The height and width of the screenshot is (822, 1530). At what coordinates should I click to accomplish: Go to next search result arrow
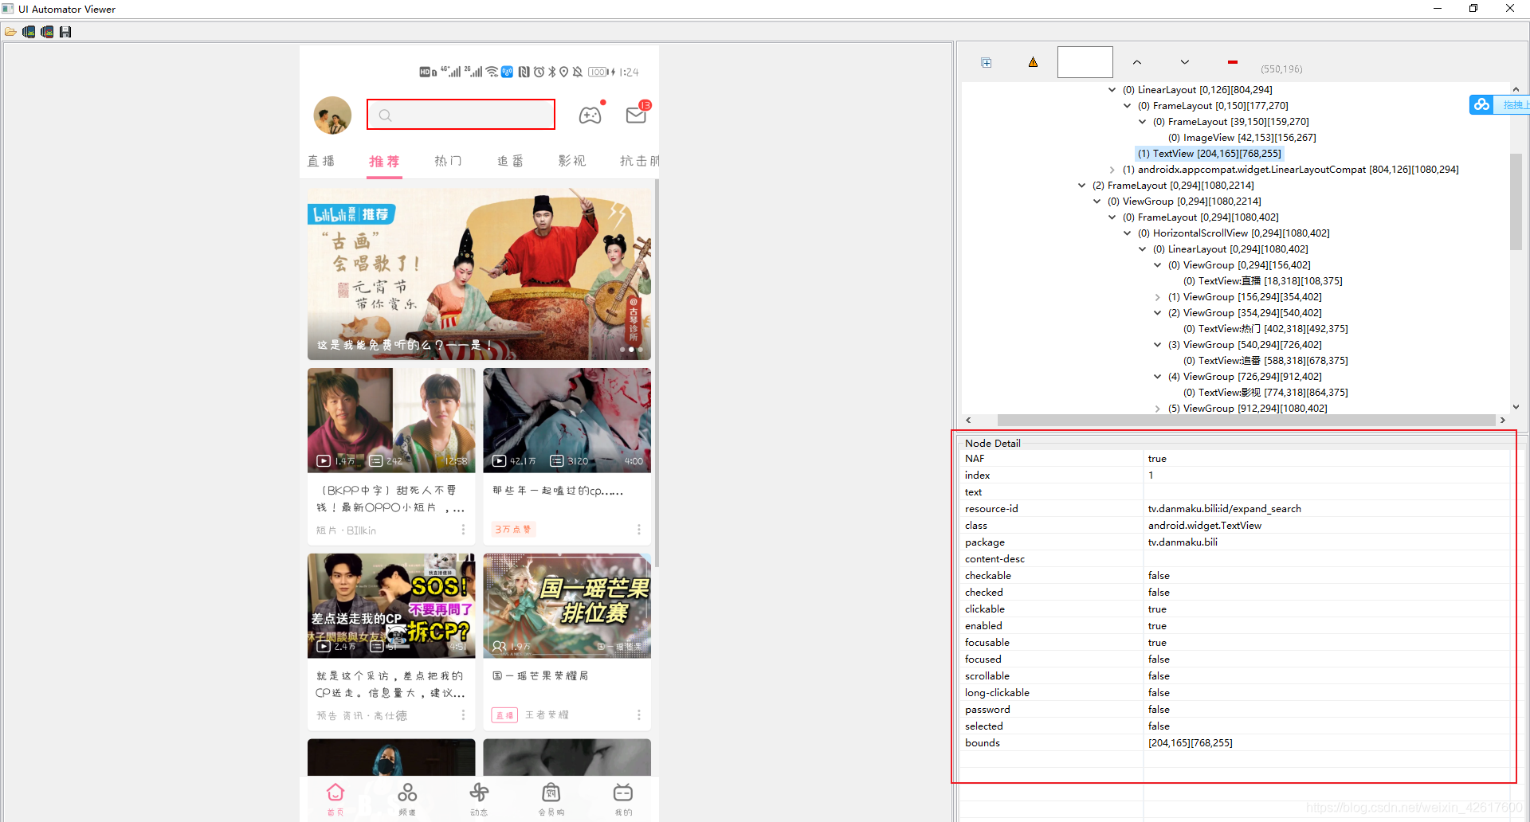pyautogui.click(x=1184, y=62)
